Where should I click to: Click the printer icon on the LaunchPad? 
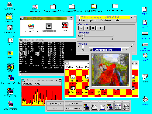point(95,107)
